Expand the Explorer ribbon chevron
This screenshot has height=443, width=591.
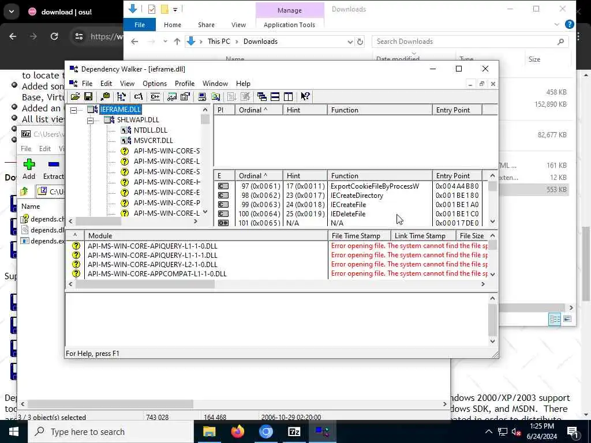tap(557, 24)
